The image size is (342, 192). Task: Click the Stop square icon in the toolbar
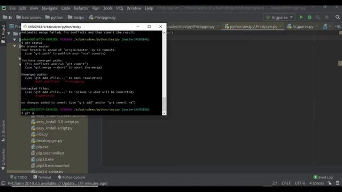click(327, 17)
